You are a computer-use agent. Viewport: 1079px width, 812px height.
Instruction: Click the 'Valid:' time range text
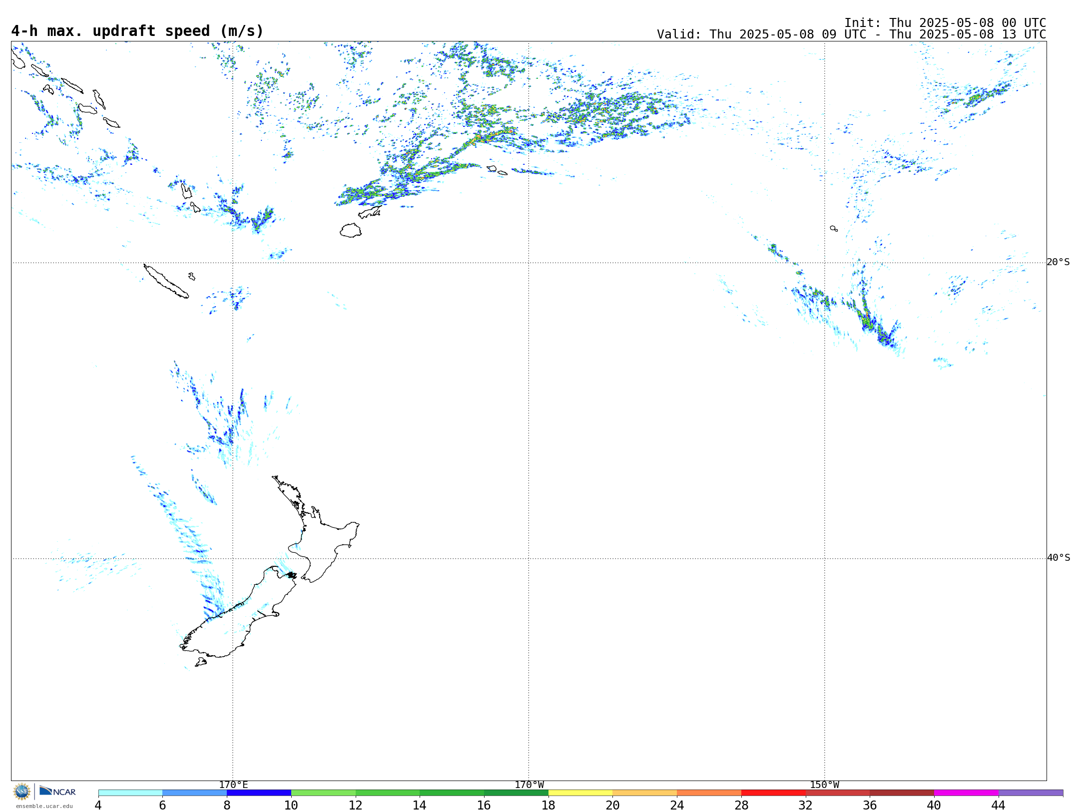(851, 34)
